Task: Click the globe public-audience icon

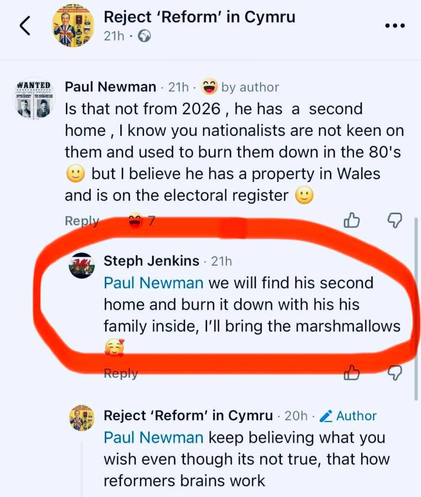Action: click(144, 37)
